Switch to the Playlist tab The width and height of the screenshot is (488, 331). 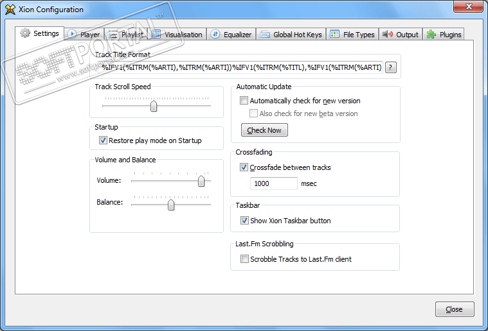127,35
